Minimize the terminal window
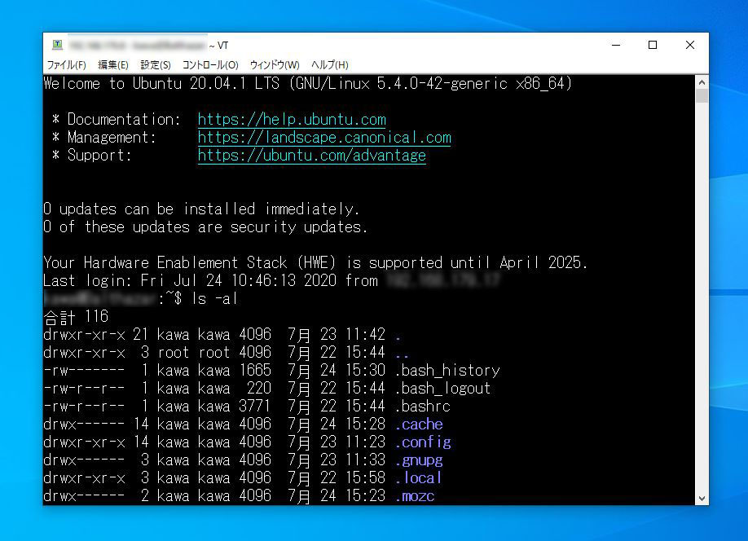This screenshot has height=541, width=748. pos(616,45)
